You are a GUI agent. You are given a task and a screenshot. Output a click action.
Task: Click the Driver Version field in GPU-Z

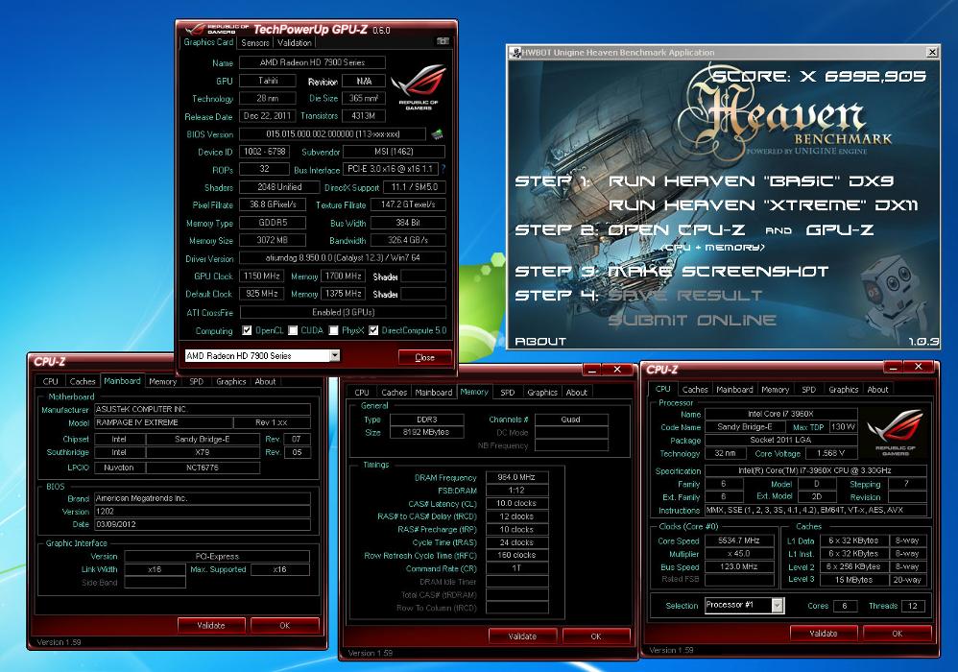pos(342,258)
